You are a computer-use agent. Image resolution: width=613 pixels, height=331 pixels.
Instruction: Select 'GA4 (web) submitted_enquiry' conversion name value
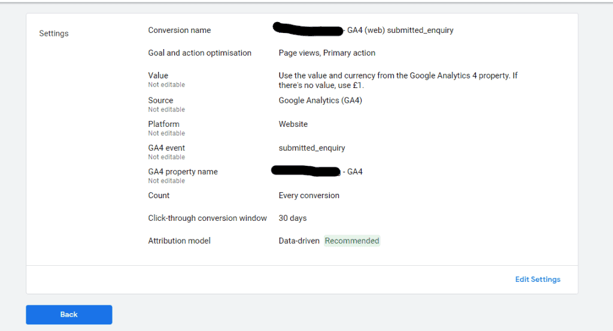400,31
